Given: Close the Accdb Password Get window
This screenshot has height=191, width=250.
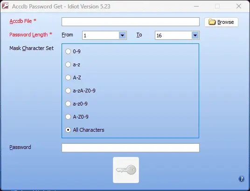Looking at the screenshot, I should 239,6.
